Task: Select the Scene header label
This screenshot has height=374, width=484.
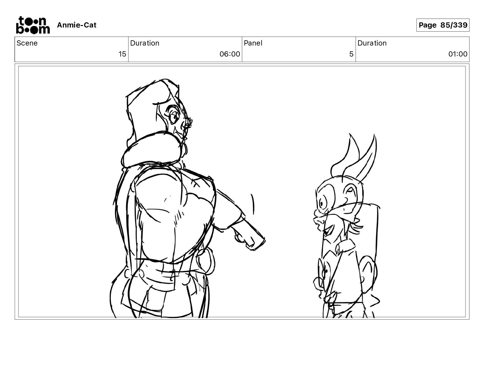Action: tap(27, 43)
